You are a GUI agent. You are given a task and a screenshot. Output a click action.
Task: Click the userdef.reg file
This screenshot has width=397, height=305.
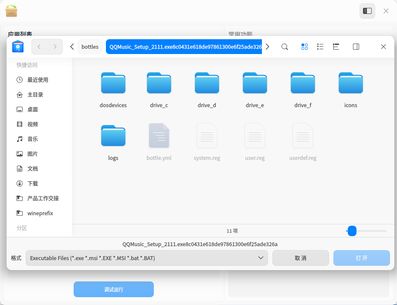303,143
